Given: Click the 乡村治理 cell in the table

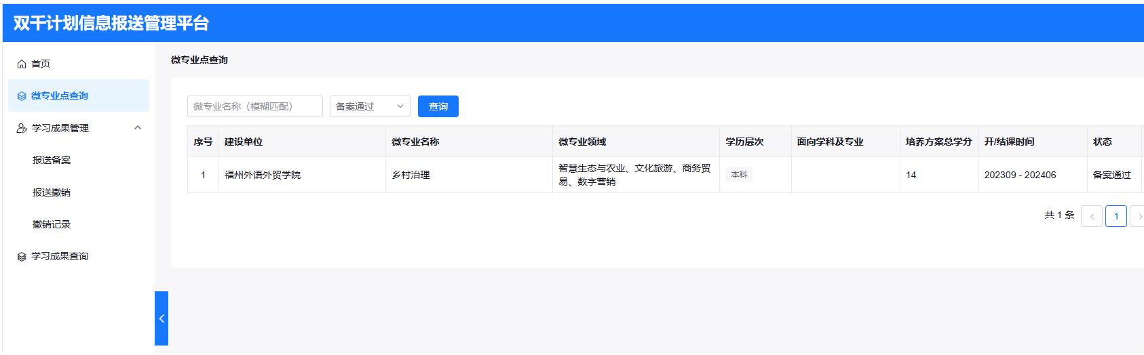Looking at the screenshot, I should point(411,175).
